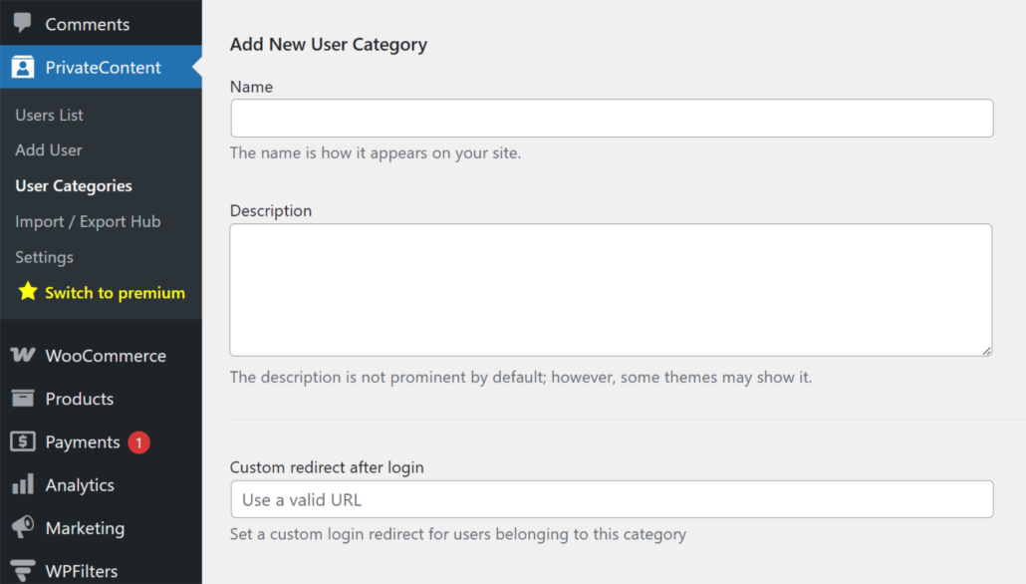Click the Custom redirect after login label
The height and width of the screenshot is (584, 1026).
[x=327, y=467]
